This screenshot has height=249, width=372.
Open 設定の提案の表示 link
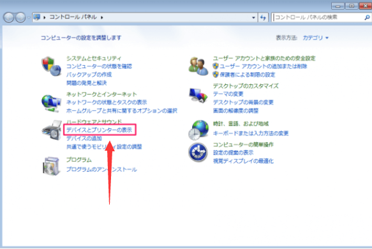[x=233, y=153]
